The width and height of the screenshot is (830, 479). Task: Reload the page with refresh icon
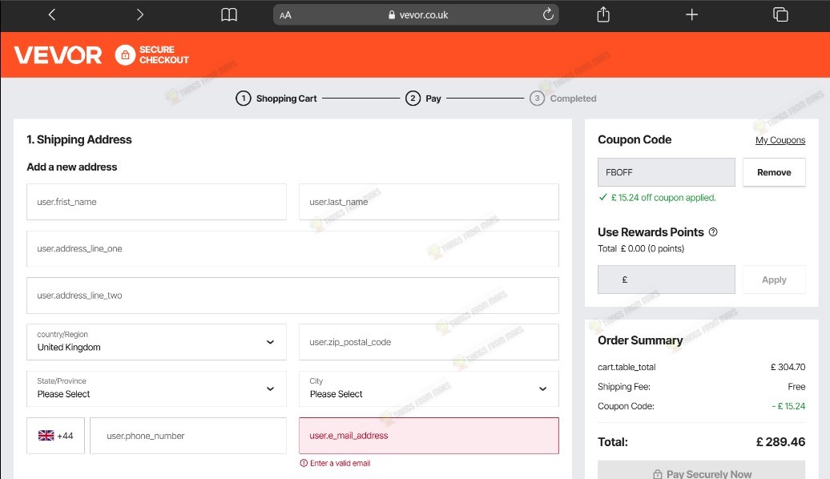pos(548,14)
